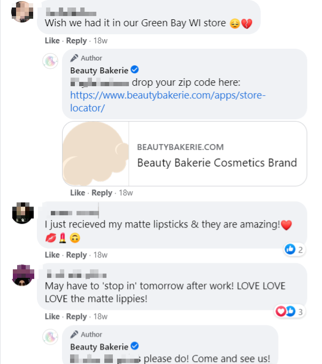Like the matte lipsticks comment
322x364 pixels.
52,255
